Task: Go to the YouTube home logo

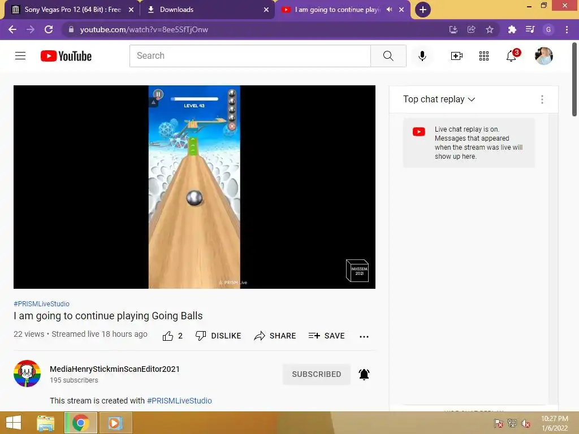Action: [x=66, y=56]
